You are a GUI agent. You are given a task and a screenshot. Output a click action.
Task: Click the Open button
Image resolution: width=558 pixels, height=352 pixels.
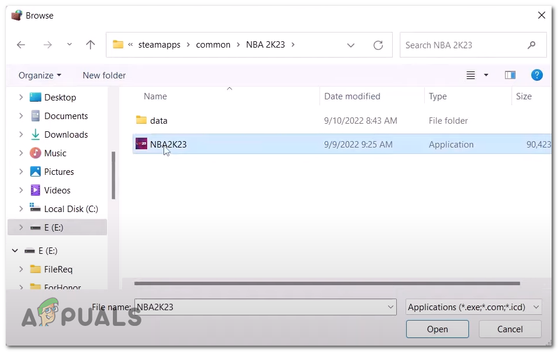[x=438, y=329]
